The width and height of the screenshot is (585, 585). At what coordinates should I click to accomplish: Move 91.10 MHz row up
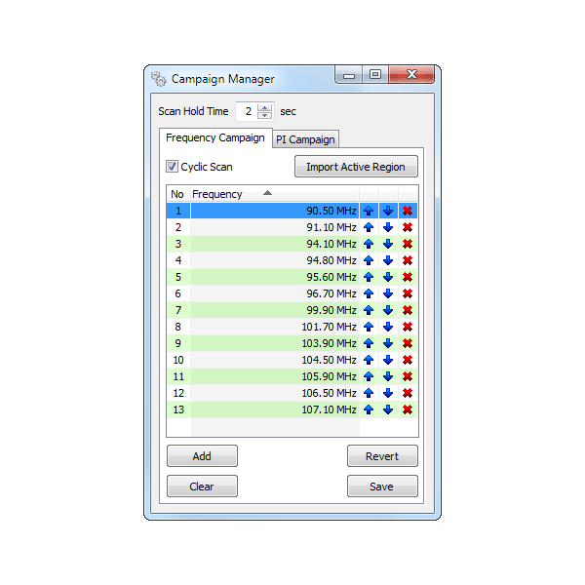[x=369, y=227]
